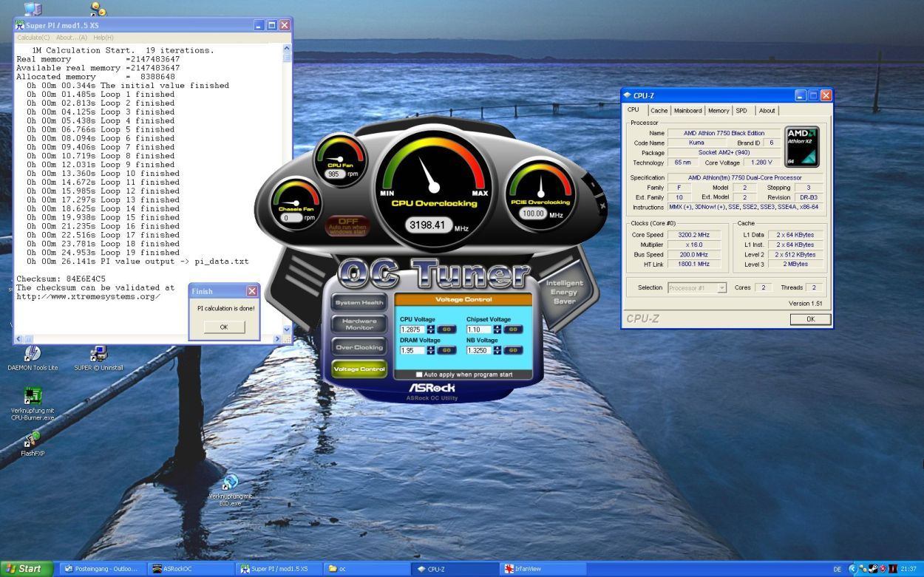Switch to the oc folder taskbar item
The height and width of the screenshot is (577, 924).
pos(367,569)
